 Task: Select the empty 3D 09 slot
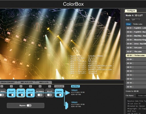136,59
